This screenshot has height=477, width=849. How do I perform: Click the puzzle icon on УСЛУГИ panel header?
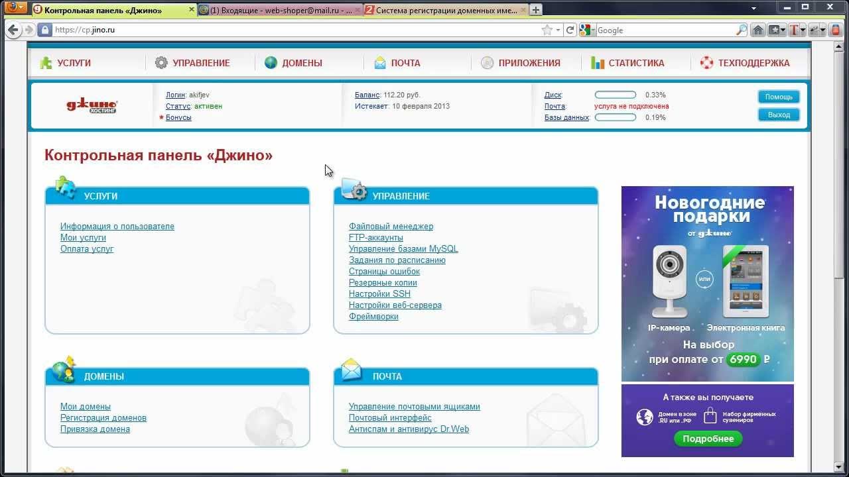coord(65,187)
